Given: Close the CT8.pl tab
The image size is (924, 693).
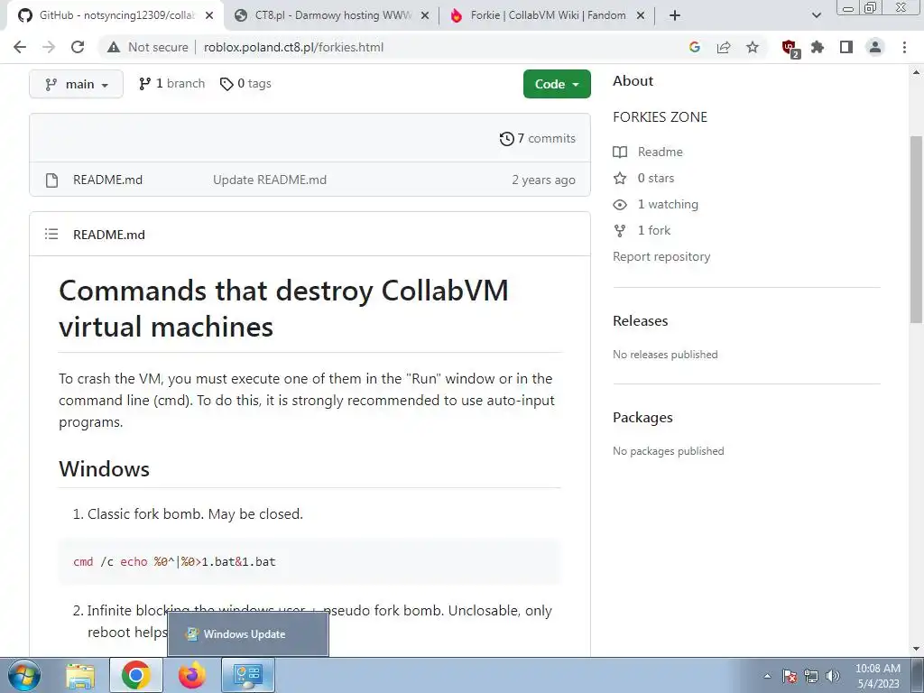Looking at the screenshot, I should tap(425, 16).
